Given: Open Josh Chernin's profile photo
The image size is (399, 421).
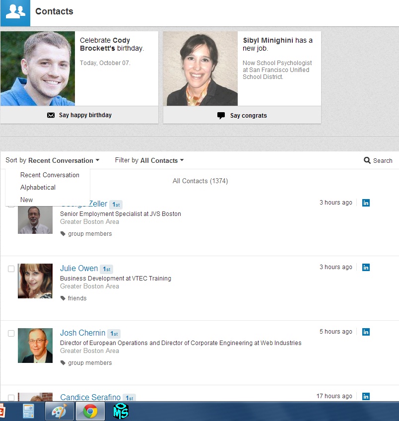Looking at the screenshot, I should pos(35,345).
